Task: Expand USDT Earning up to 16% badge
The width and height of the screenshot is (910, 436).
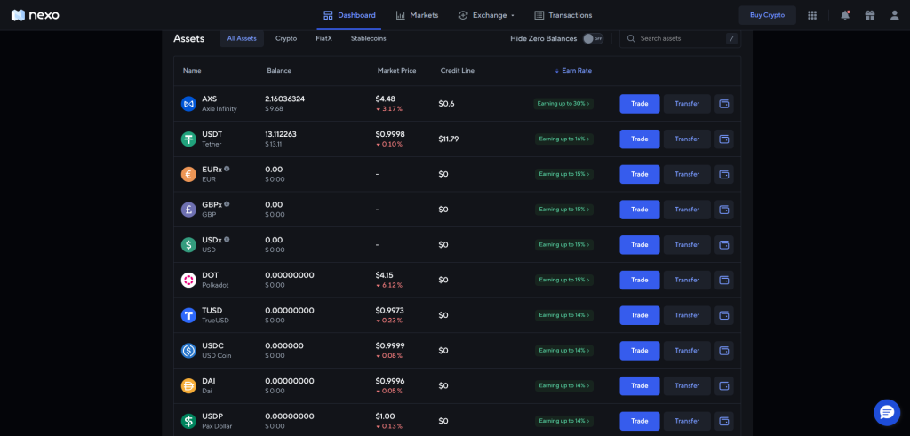Action: pos(564,139)
